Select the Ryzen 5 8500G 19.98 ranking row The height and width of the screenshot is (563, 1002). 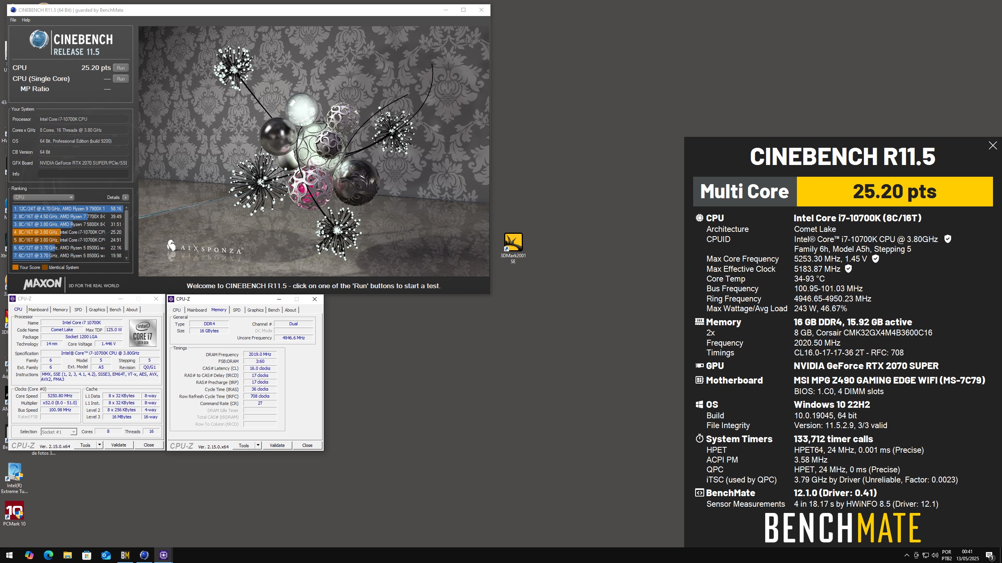coord(67,256)
